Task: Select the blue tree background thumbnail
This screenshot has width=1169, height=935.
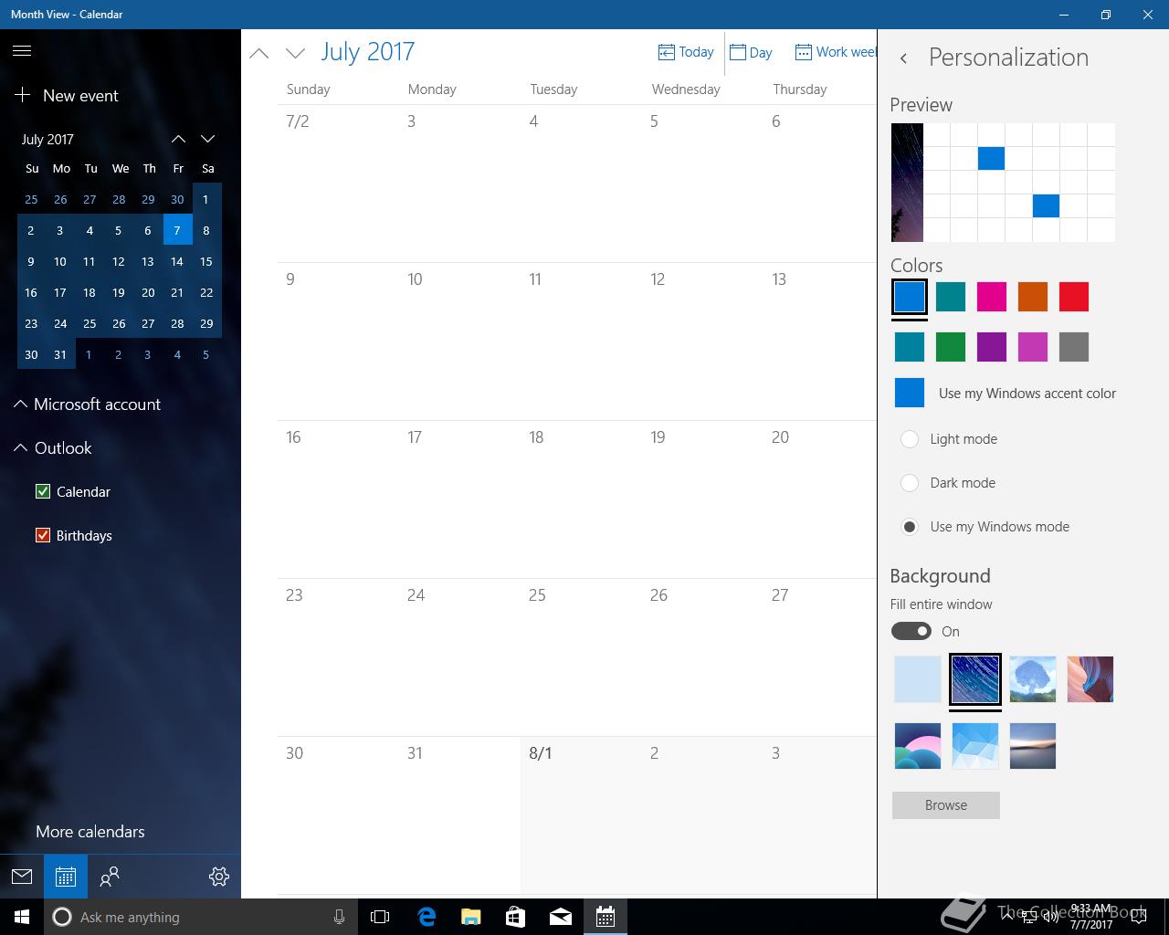Action: (1033, 679)
